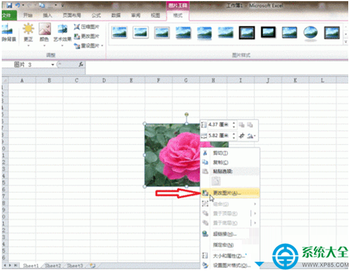Screen dimensions: 350x271
Task: Apply the oval picture style thumbnail
Action: [310, 33]
